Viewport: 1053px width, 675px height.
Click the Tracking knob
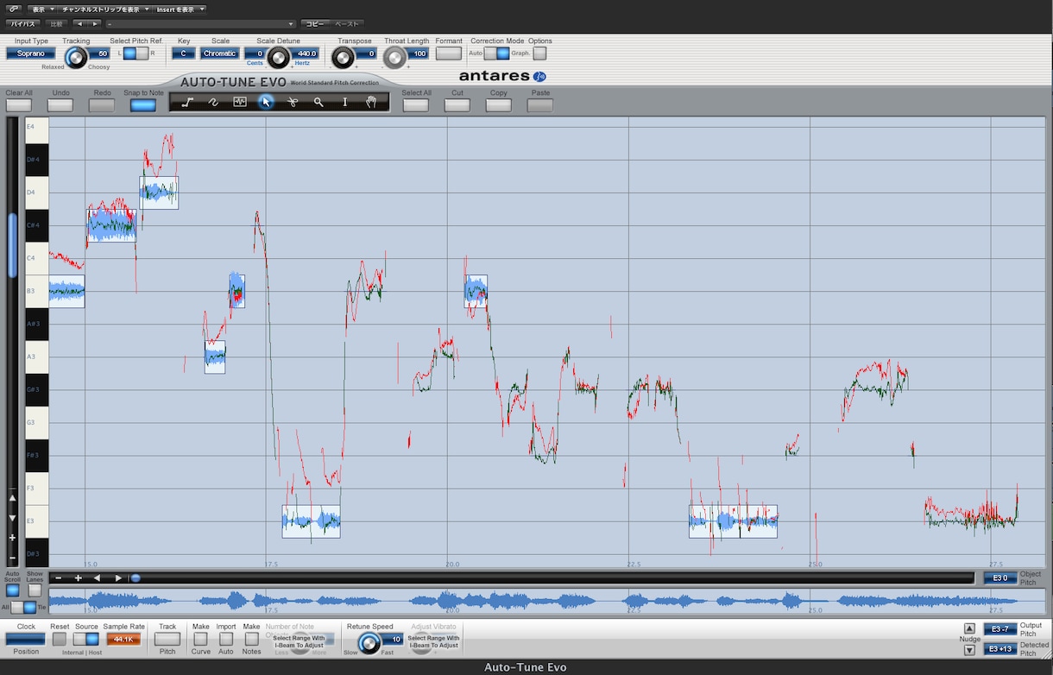pyautogui.click(x=76, y=57)
